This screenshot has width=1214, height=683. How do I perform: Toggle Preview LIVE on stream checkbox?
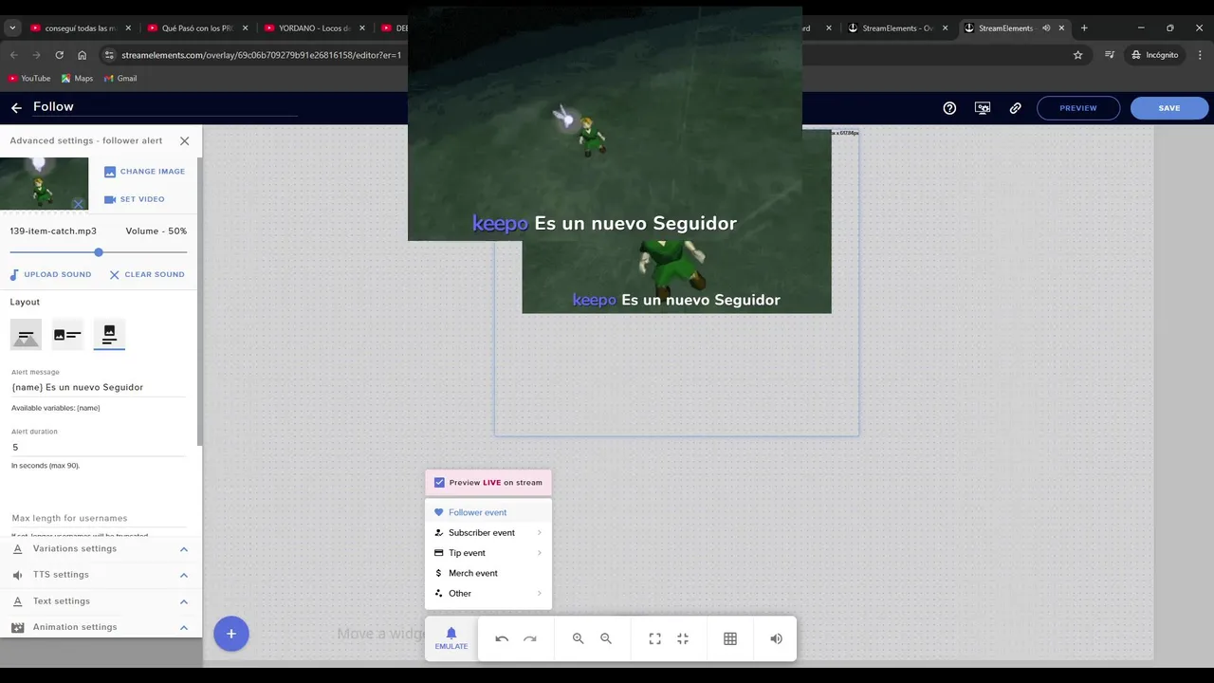[439, 483]
